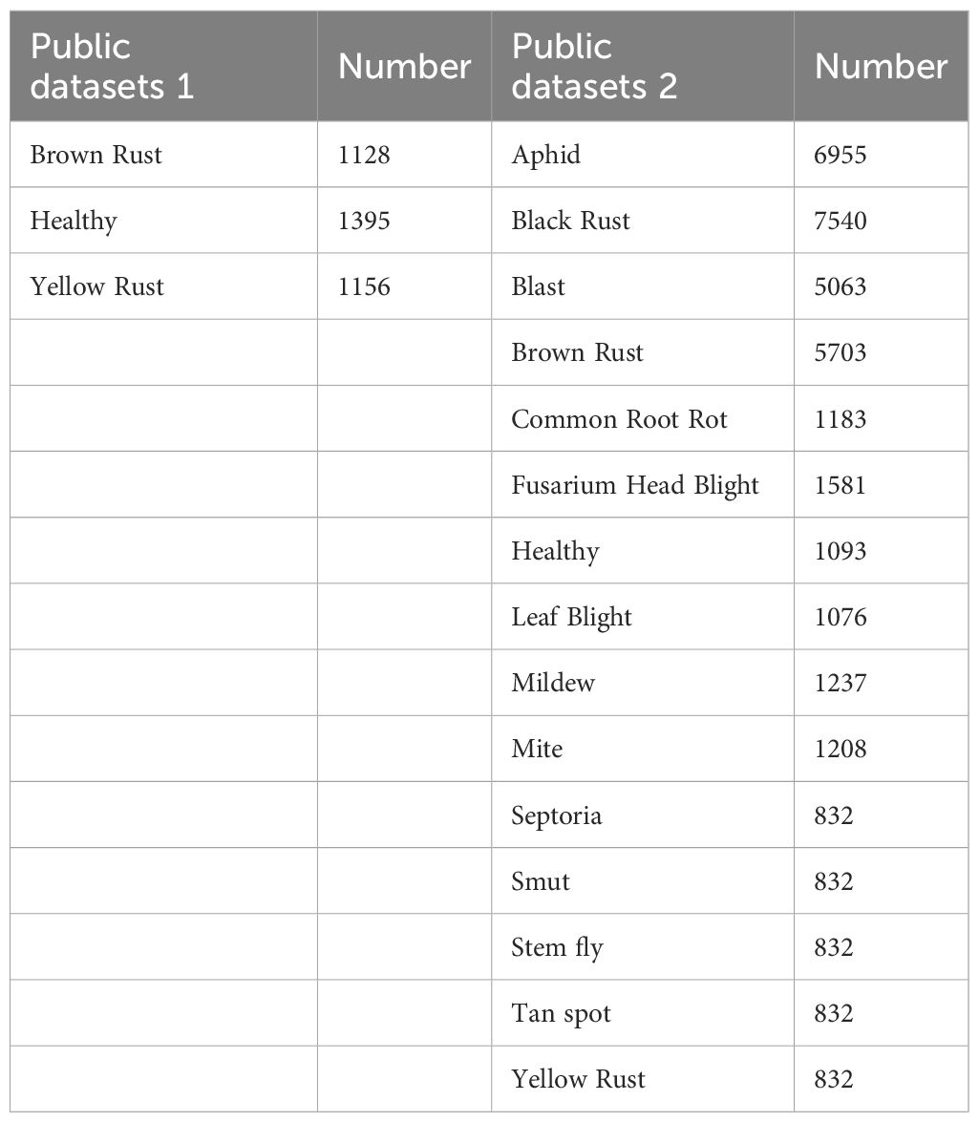Select the Mildew cell
The height and width of the screenshot is (1122, 979).
(x=553, y=683)
